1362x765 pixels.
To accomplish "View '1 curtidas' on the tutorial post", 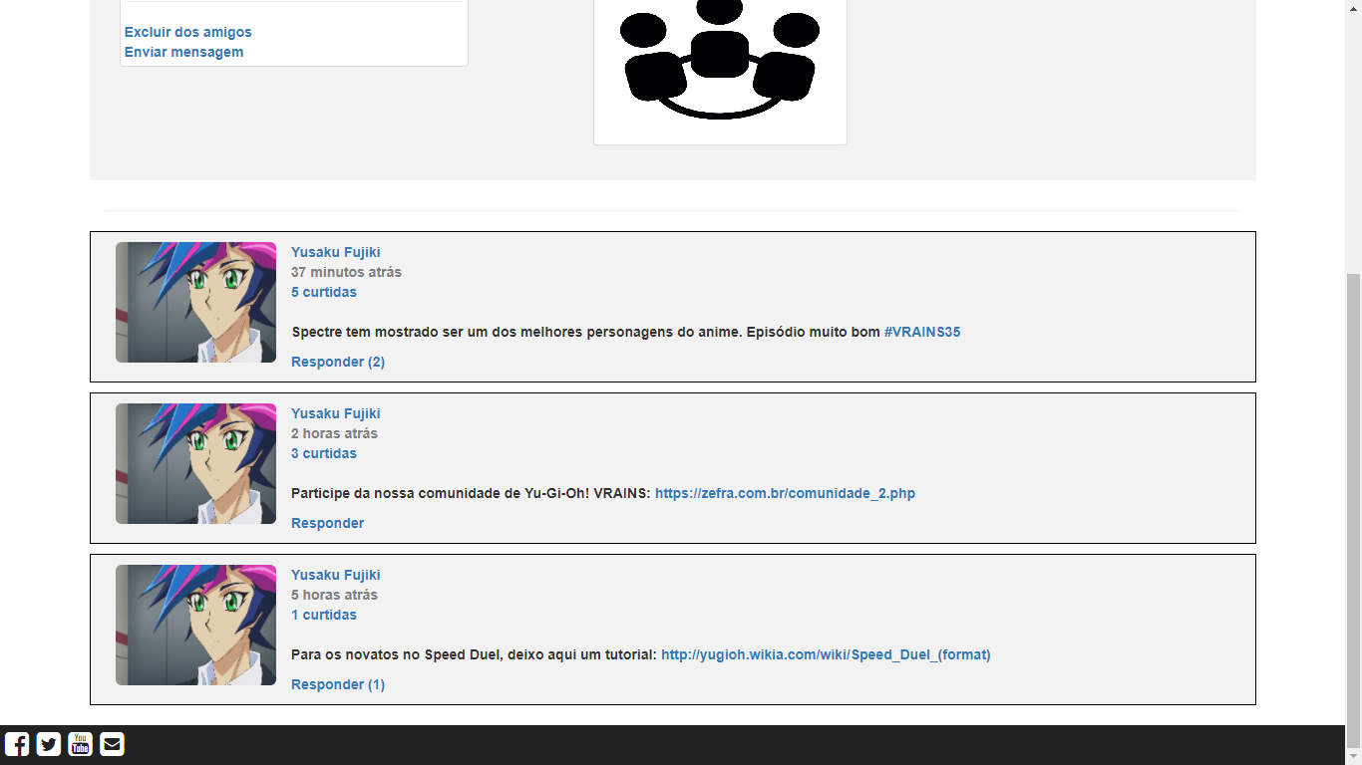I will pos(323,614).
